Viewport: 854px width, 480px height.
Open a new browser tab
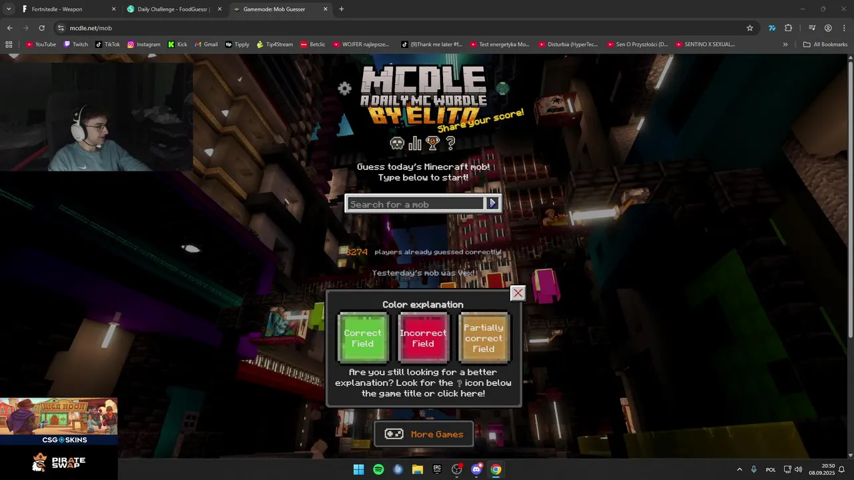[342, 9]
